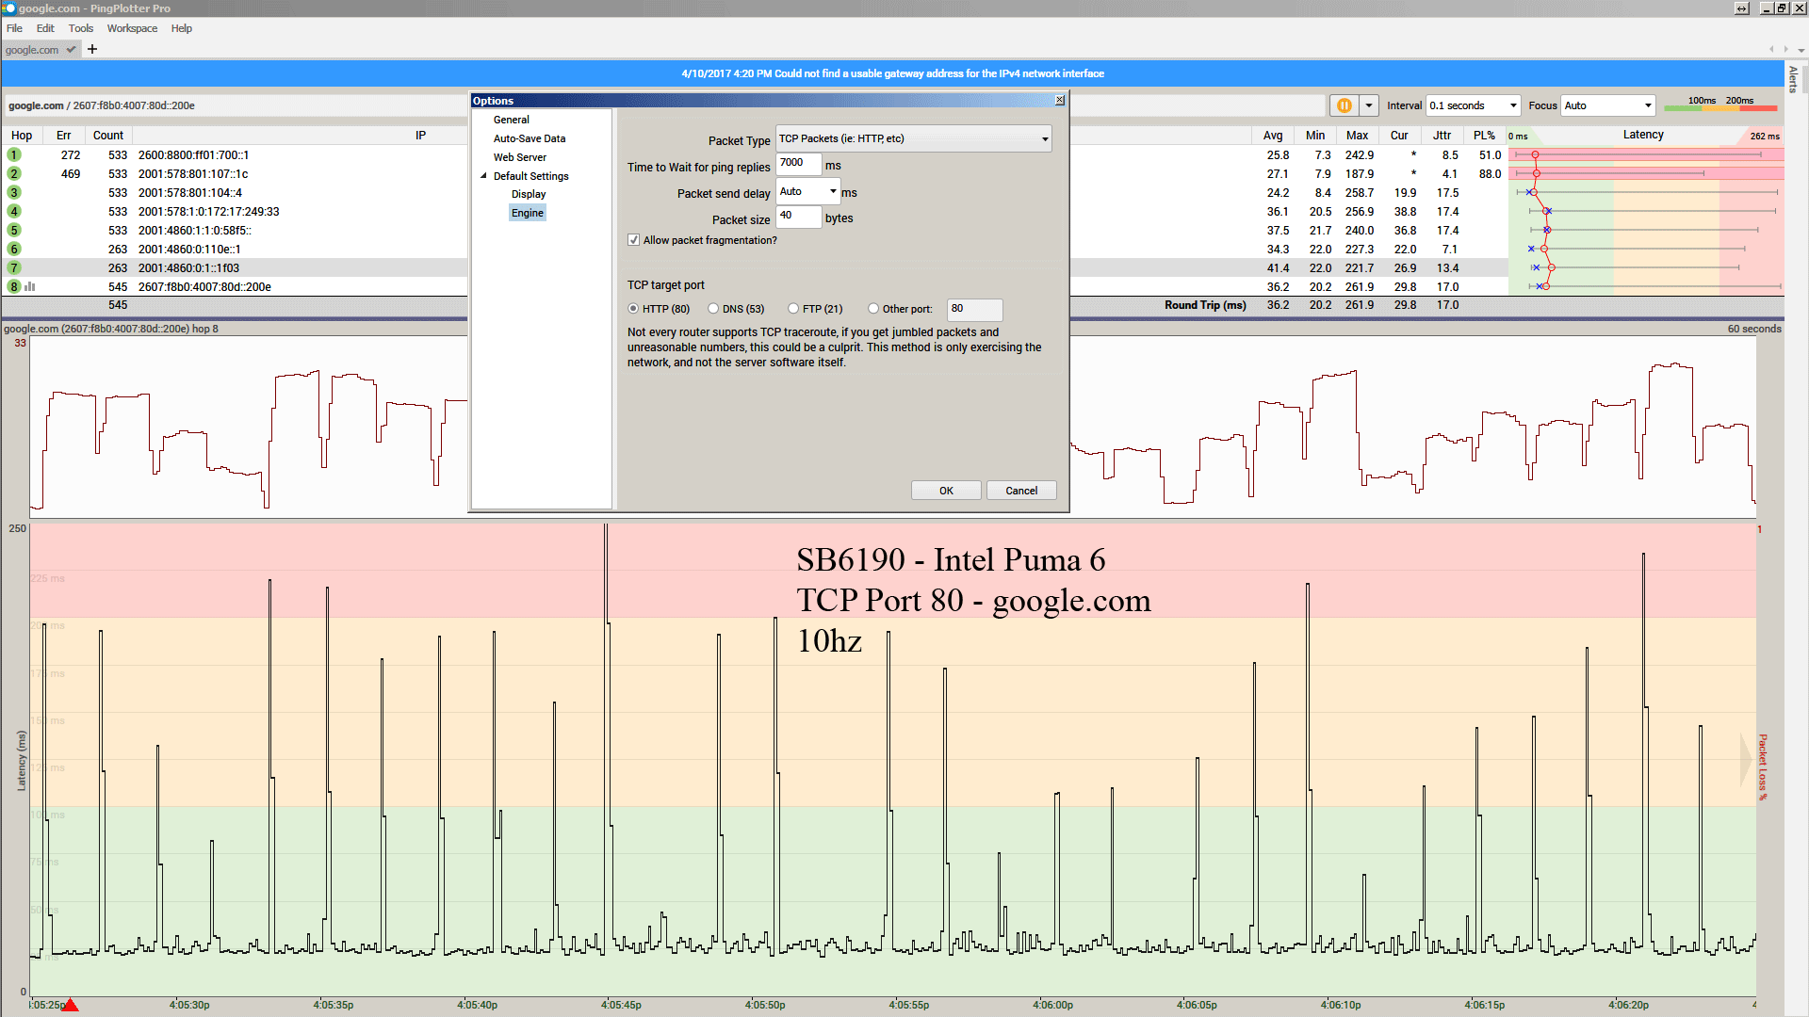Click the plus icon to add new tab
The image size is (1809, 1017).
(x=92, y=49)
